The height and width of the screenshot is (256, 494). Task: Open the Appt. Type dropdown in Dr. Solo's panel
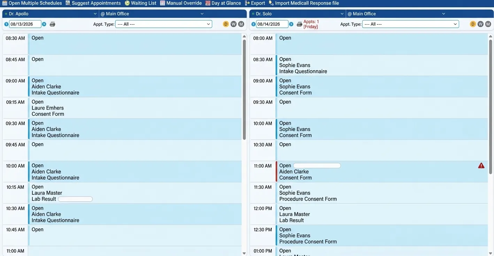pyautogui.click(x=410, y=24)
